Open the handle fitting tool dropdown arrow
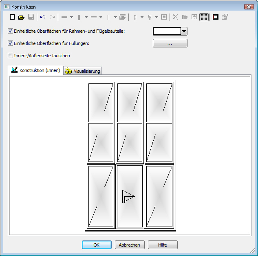The height and width of the screenshot is (256, 258). pyautogui.click(x=157, y=17)
